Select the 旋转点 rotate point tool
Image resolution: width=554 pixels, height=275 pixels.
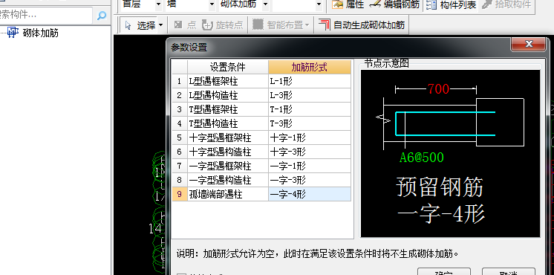coord(223,25)
